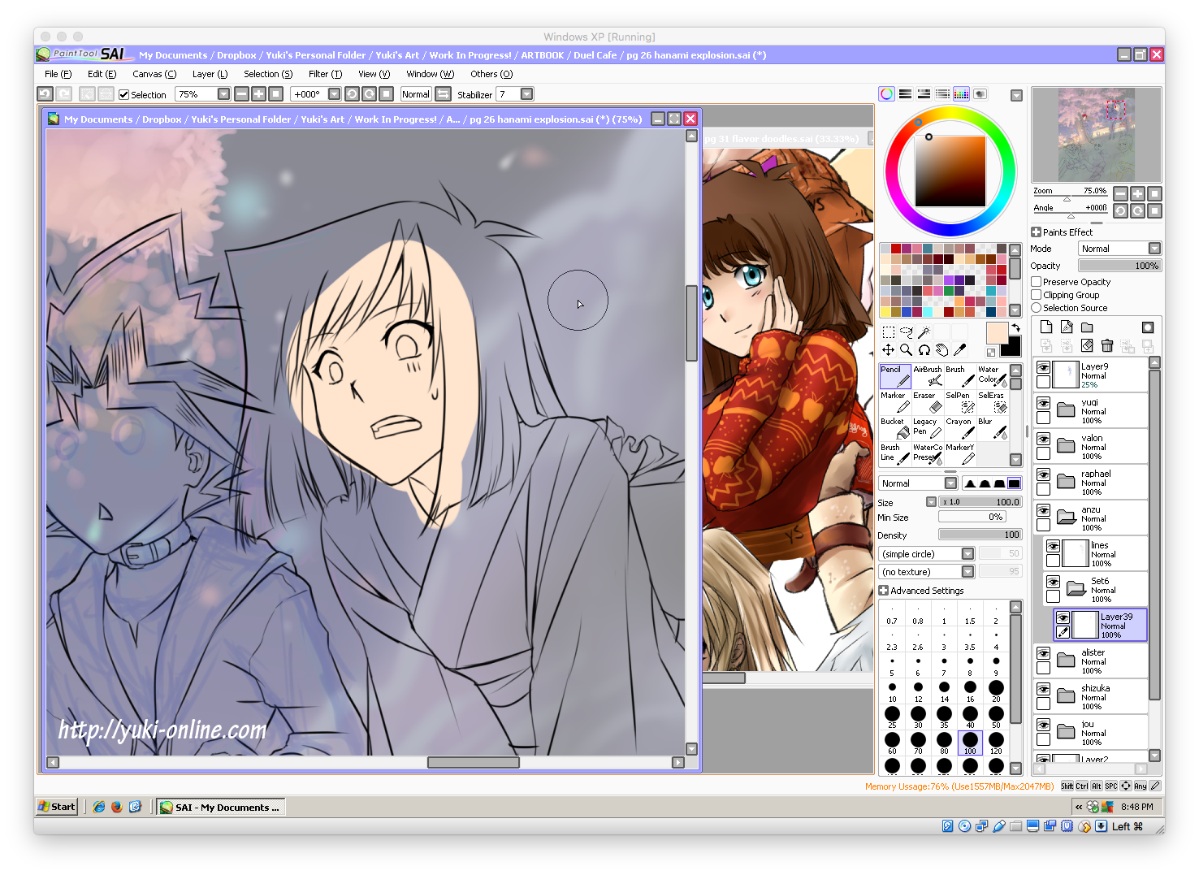This screenshot has height=875, width=1199.
Task: Select the SelEras selection eraser tool
Action: 992,401
